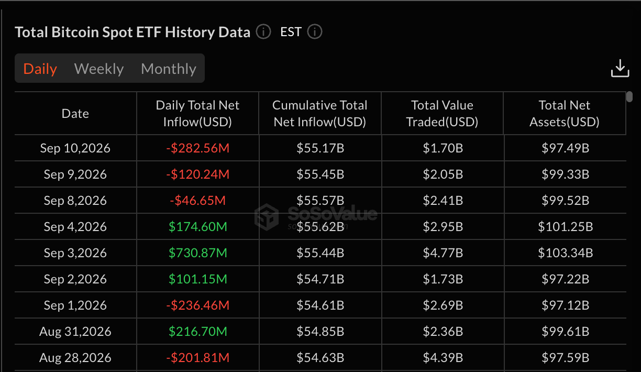Click the $216.70M net inflow value
The height and width of the screenshot is (372, 641).
(198, 332)
